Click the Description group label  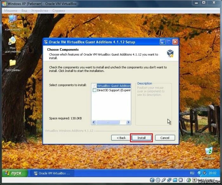145,83
